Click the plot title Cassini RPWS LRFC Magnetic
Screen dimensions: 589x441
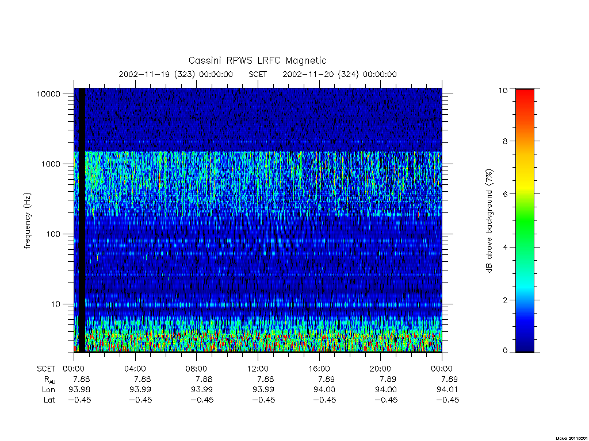pyautogui.click(x=257, y=60)
